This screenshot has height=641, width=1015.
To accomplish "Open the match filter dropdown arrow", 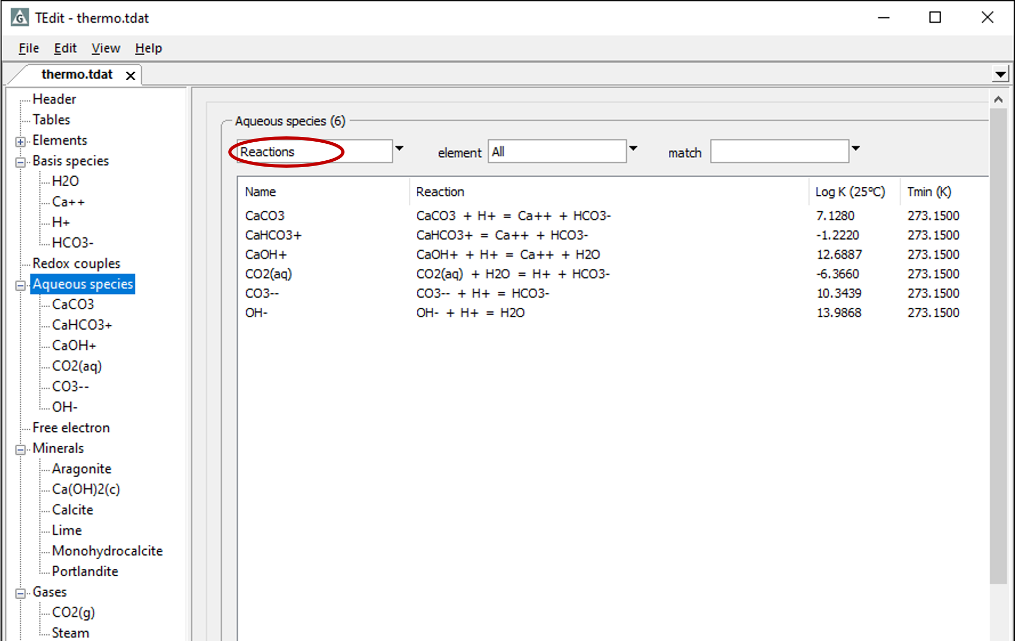I will (855, 149).
